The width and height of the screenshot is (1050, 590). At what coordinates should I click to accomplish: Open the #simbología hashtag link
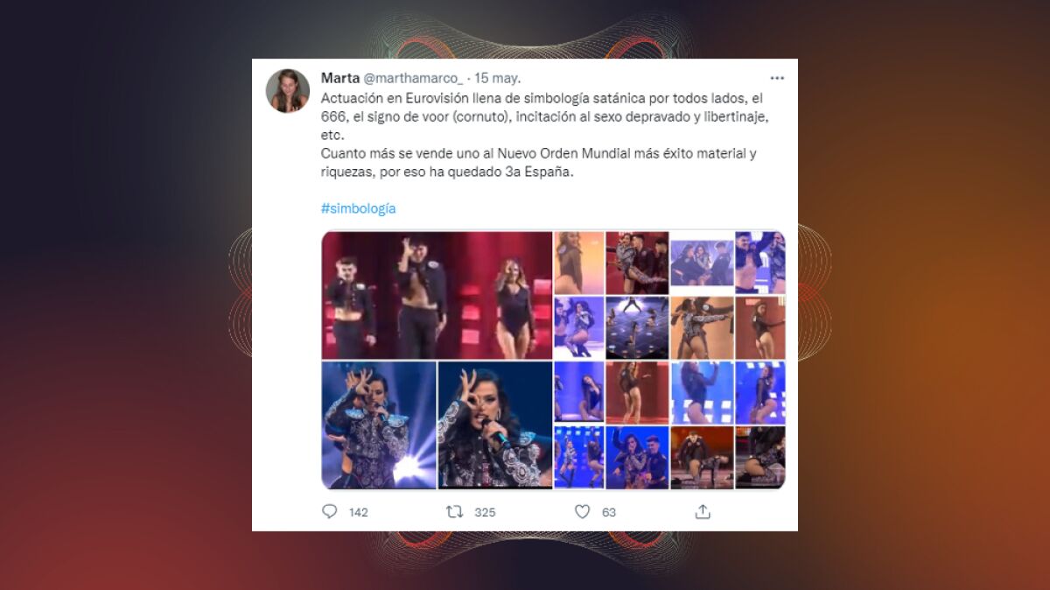tap(359, 208)
